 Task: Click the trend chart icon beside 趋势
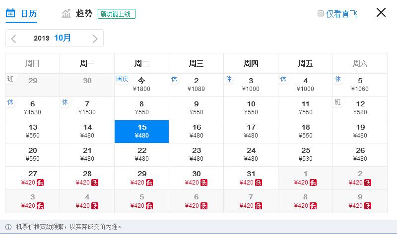click(66, 13)
